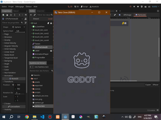Pause the running scene
This screenshot has height=120, width=161.
point(134,7)
